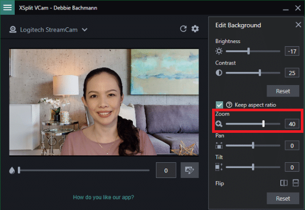Click the Contrast value field showing 25
This screenshot has height=210, width=305.
point(292,73)
